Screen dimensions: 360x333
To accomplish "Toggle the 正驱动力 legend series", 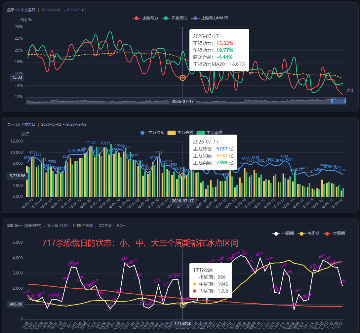I will 145,18.
